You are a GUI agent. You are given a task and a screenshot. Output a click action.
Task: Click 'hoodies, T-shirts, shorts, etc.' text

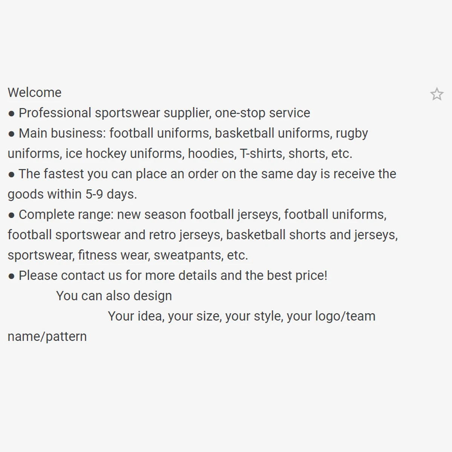click(x=270, y=154)
